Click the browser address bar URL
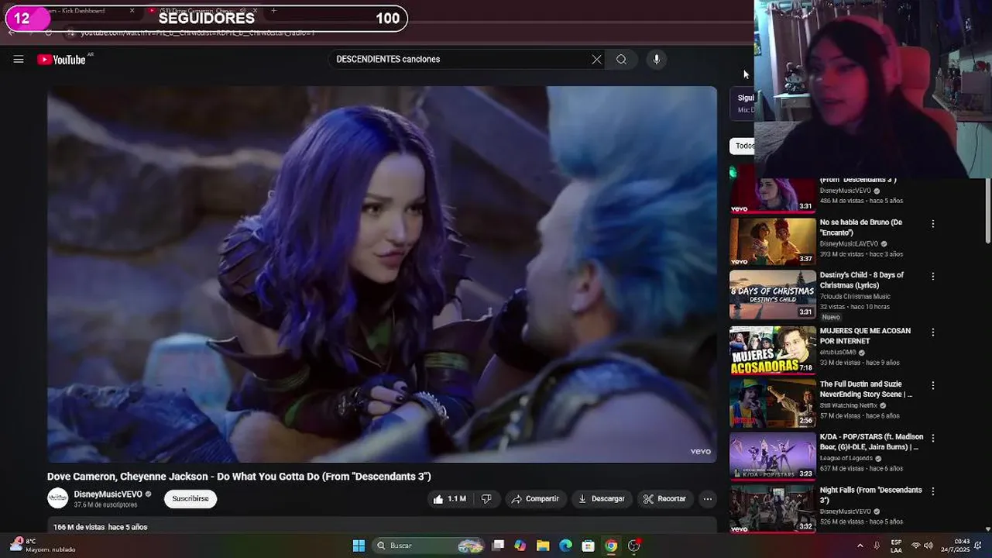 [197, 33]
